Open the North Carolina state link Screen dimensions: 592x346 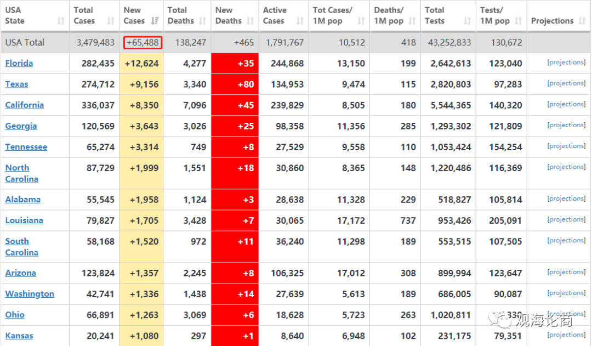21,173
